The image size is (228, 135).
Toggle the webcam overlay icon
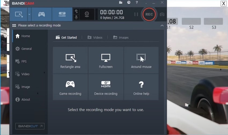coord(87,14)
